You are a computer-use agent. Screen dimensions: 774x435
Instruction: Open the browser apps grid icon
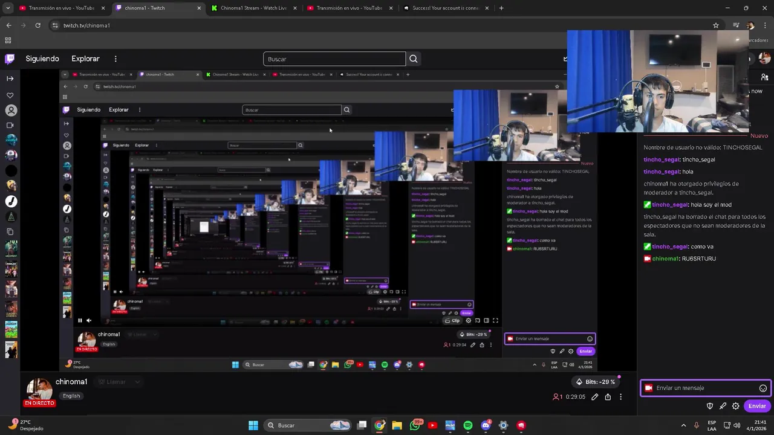click(8, 40)
